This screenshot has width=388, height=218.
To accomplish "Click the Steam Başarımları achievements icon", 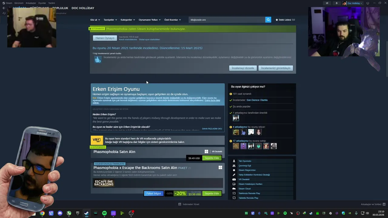I will coord(234,170).
